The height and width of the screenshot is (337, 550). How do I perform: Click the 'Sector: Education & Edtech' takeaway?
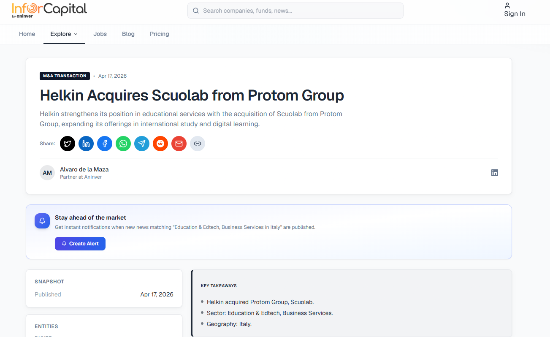(x=270, y=313)
